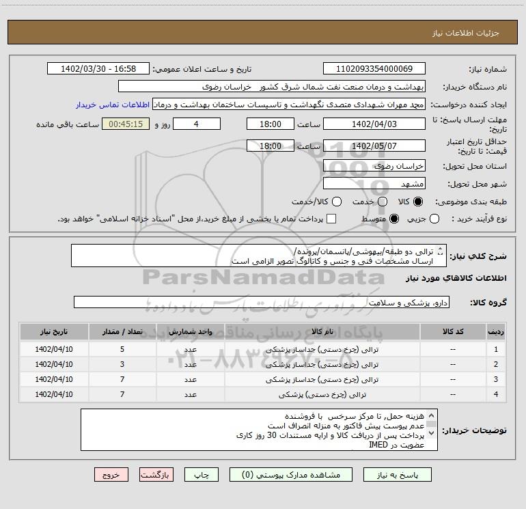Click the 'IMED عضویت در' note line
Viewport: 526px width, 509px height.
click(x=396, y=445)
